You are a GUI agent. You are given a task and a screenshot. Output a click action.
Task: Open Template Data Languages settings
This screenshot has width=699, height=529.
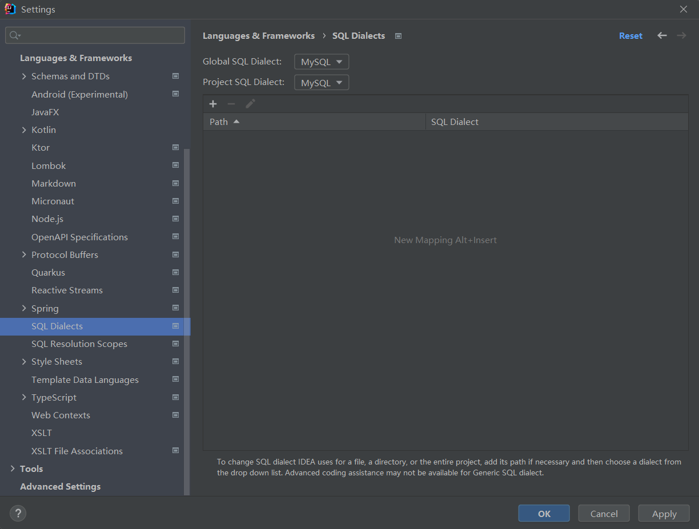coord(85,379)
